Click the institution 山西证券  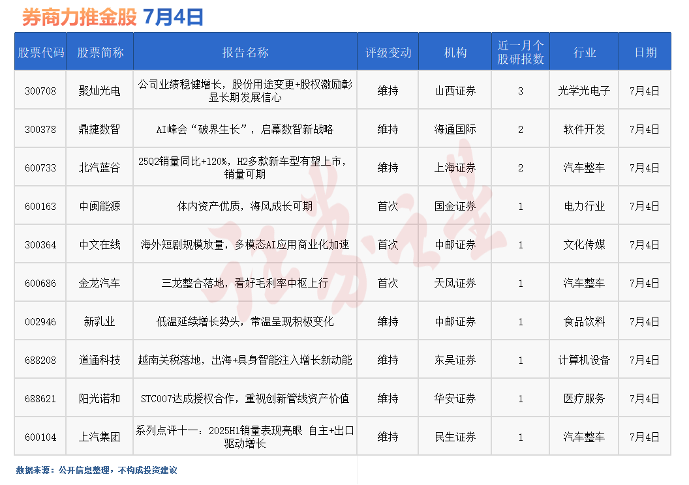(455, 91)
